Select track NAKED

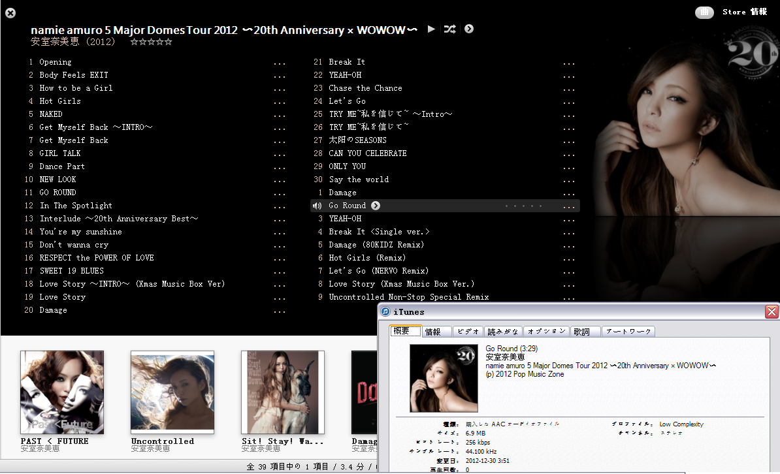[x=51, y=114]
